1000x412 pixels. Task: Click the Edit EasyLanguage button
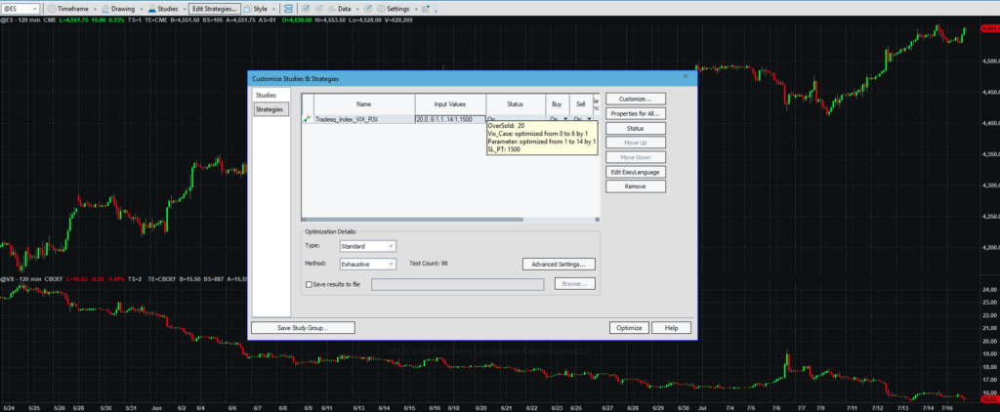[635, 172]
